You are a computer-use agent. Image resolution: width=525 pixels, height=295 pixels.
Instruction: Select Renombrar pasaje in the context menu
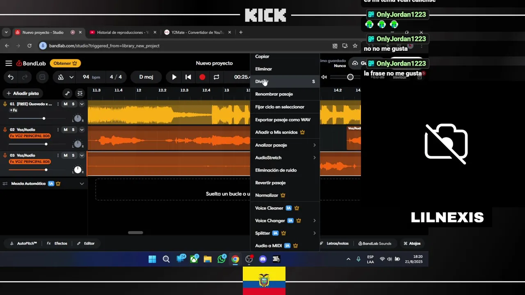(x=285, y=94)
